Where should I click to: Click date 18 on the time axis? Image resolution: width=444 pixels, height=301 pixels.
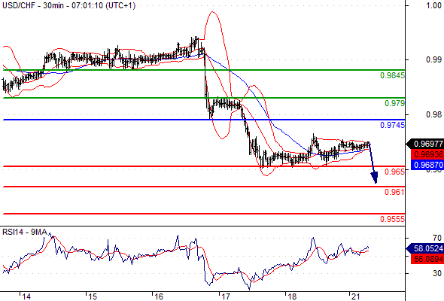coord(292,296)
